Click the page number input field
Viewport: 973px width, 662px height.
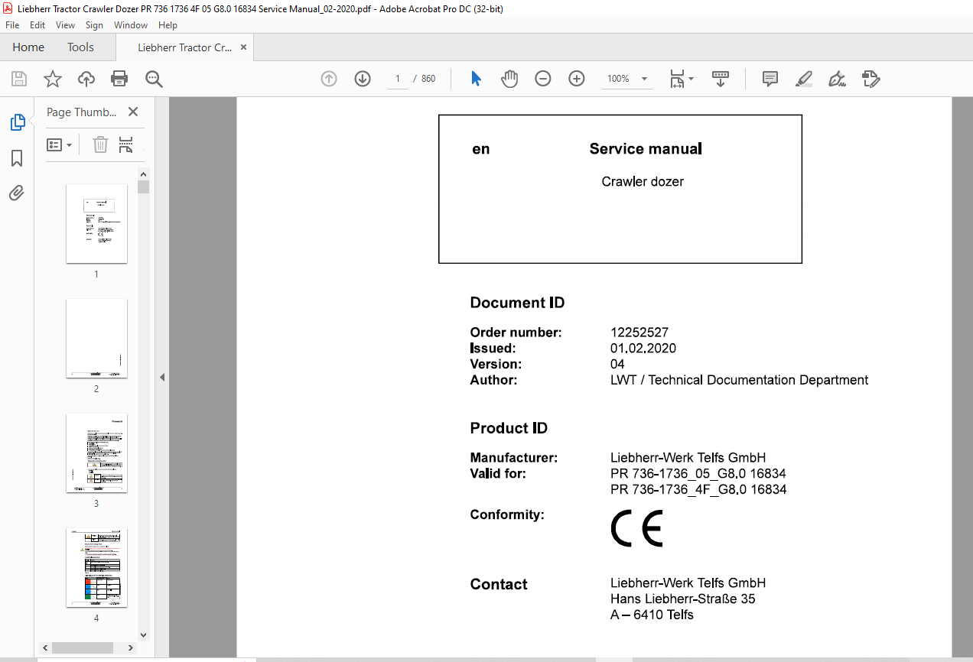click(x=398, y=79)
